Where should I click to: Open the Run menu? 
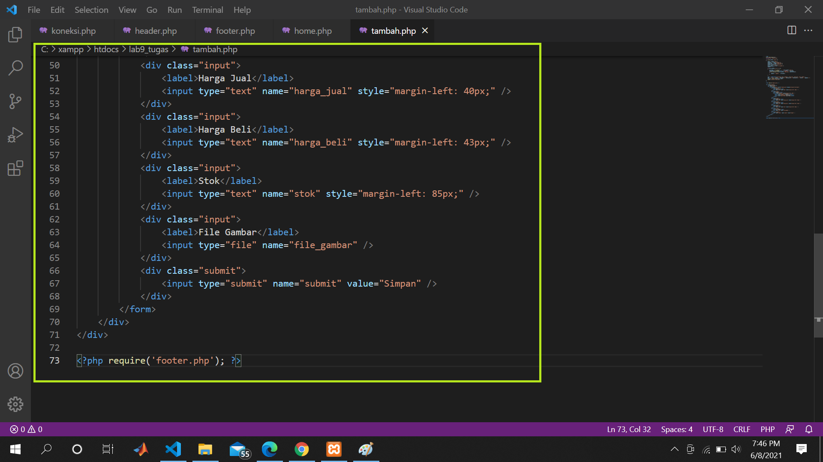pyautogui.click(x=174, y=9)
